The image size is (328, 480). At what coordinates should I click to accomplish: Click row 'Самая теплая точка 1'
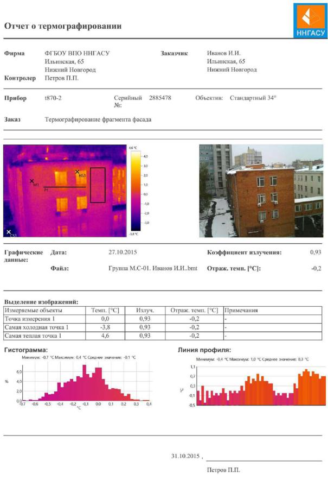pyautogui.click(x=163, y=336)
